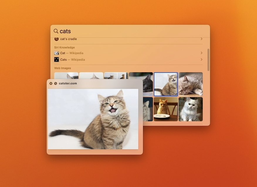
Task: Click the magnifying glass search icon
Action: click(56, 31)
